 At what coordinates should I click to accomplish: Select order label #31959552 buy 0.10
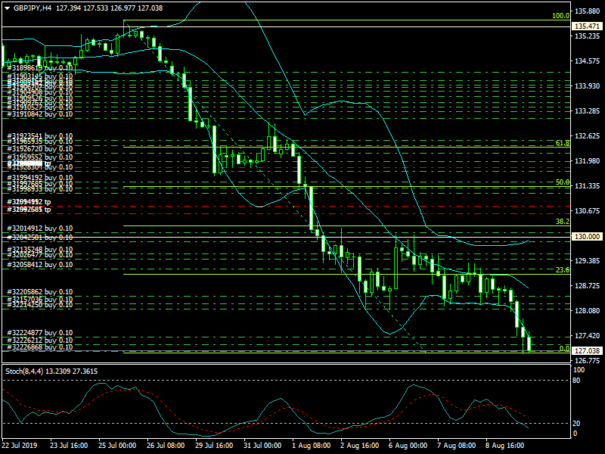(x=40, y=157)
